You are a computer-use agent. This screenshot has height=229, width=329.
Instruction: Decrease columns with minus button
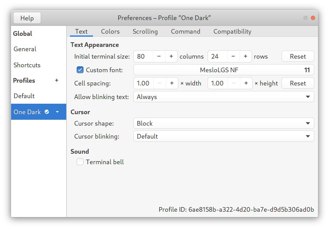click(159, 56)
